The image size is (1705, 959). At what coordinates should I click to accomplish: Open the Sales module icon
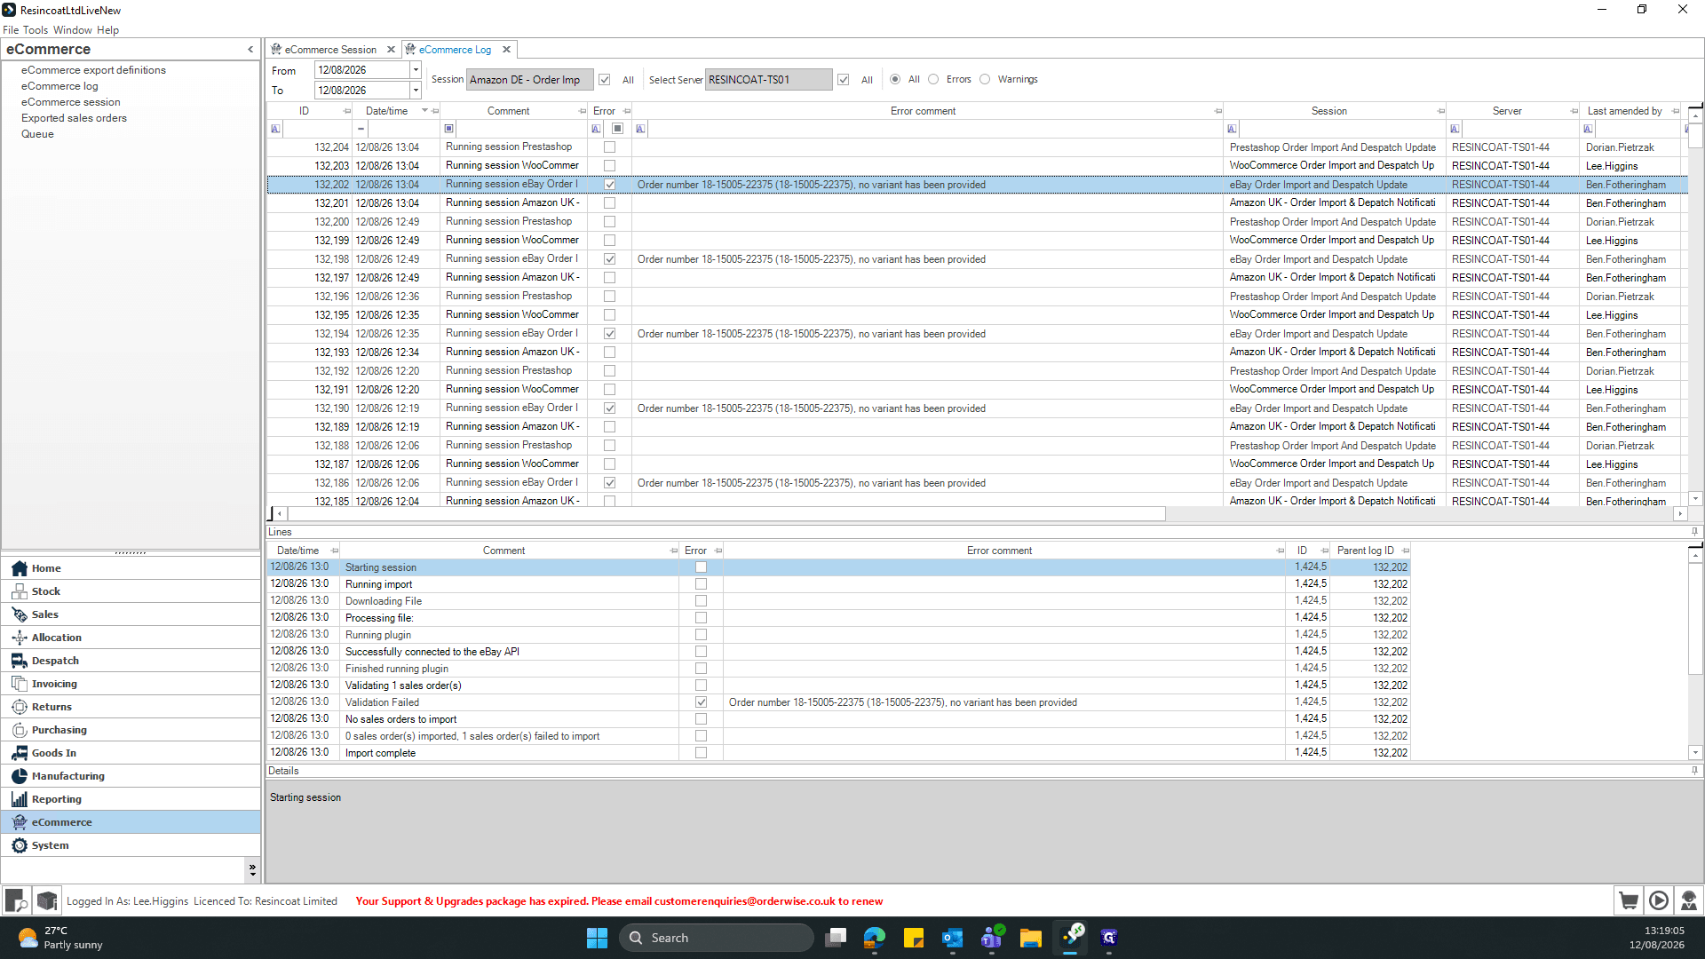(x=20, y=614)
